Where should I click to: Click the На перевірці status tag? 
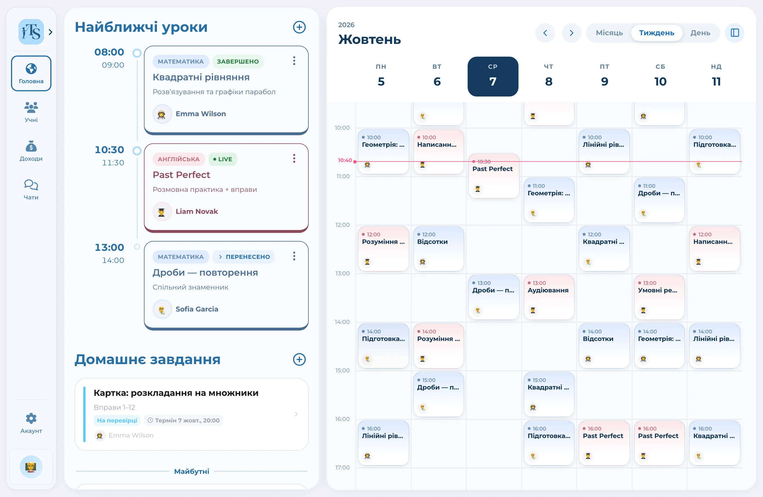click(x=117, y=420)
